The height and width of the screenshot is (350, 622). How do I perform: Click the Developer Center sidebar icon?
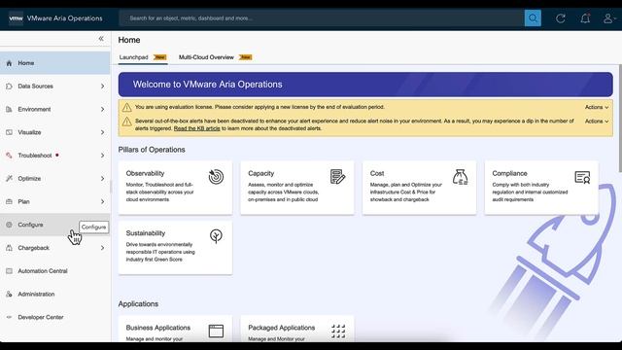click(9, 317)
